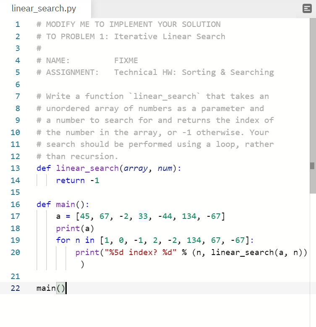316x327 pixels.
Task: Click 'linear_search(a, n)' call on line 20
Action: coord(257,253)
